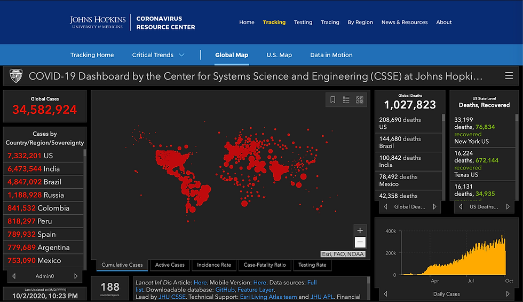Show previous US Deaths panel
523x302 pixels.
[461, 206]
